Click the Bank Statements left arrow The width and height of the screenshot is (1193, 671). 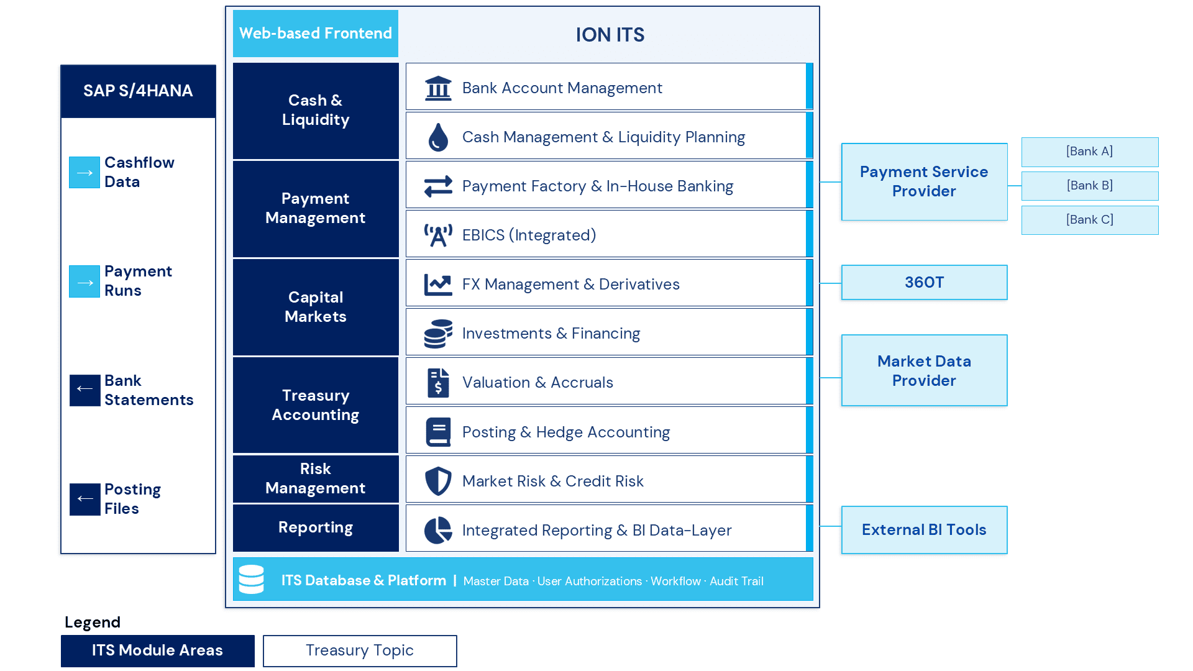pyautogui.click(x=85, y=390)
